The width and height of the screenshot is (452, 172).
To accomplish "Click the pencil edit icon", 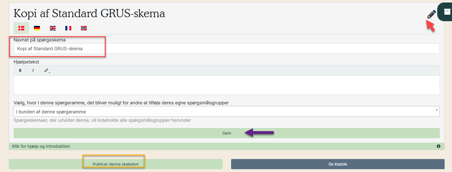I will 431,14.
